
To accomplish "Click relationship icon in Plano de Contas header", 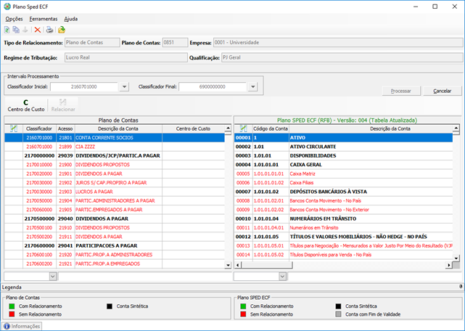I will click(x=14, y=128).
